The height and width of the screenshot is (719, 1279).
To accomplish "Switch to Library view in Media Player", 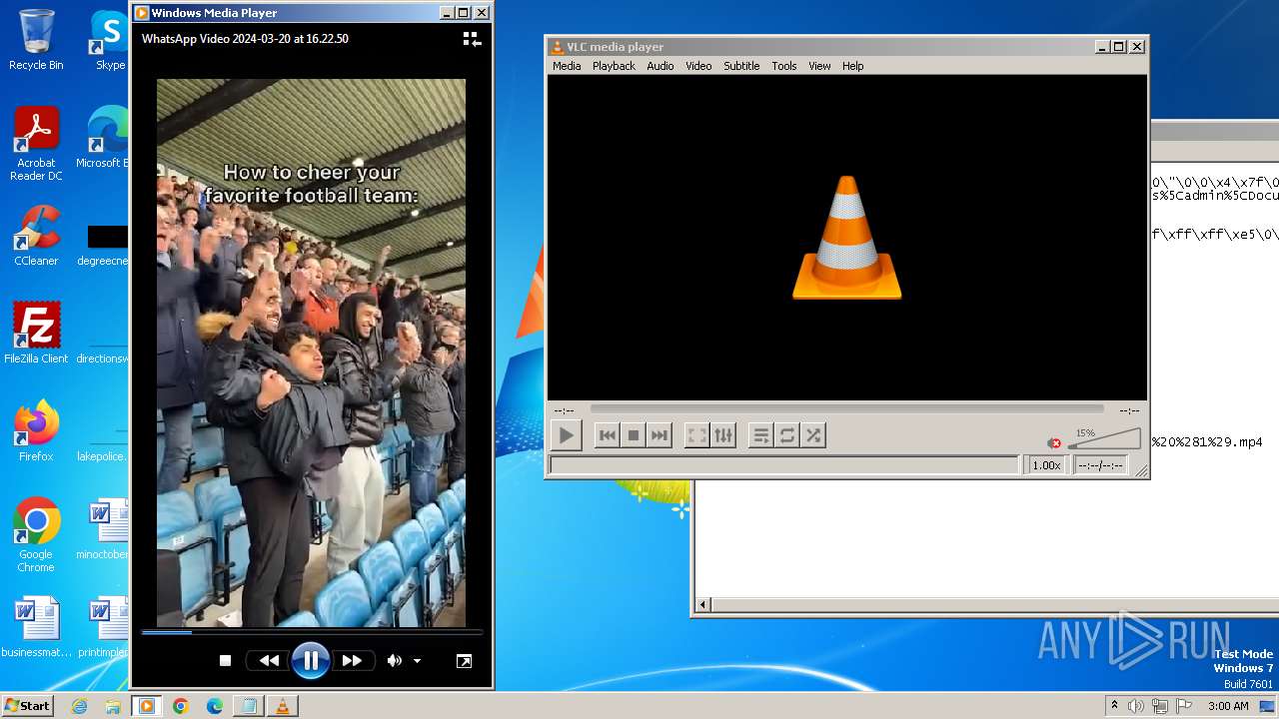I will pos(472,39).
